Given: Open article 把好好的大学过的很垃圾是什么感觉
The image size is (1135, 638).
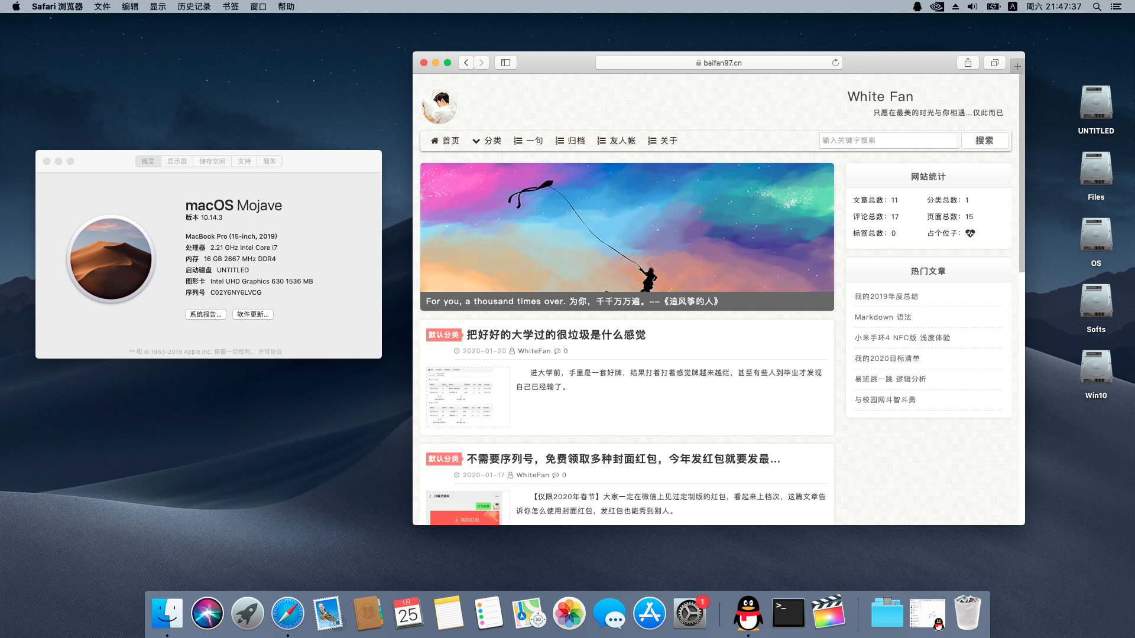Looking at the screenshot, I should coord(556,335).
